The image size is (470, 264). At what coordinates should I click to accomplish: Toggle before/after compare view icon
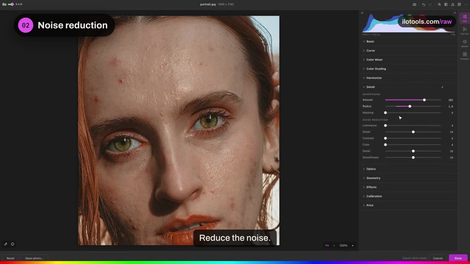[x=446, y=4]
